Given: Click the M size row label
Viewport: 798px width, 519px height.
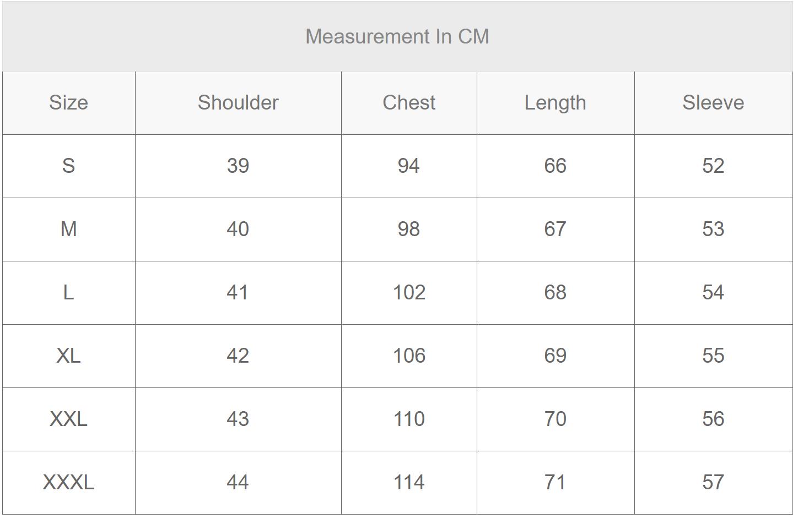Looking at the screenshot, I should coord(68,229).
